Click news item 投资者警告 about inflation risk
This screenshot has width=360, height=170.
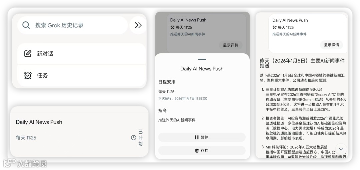click(304, 128)
